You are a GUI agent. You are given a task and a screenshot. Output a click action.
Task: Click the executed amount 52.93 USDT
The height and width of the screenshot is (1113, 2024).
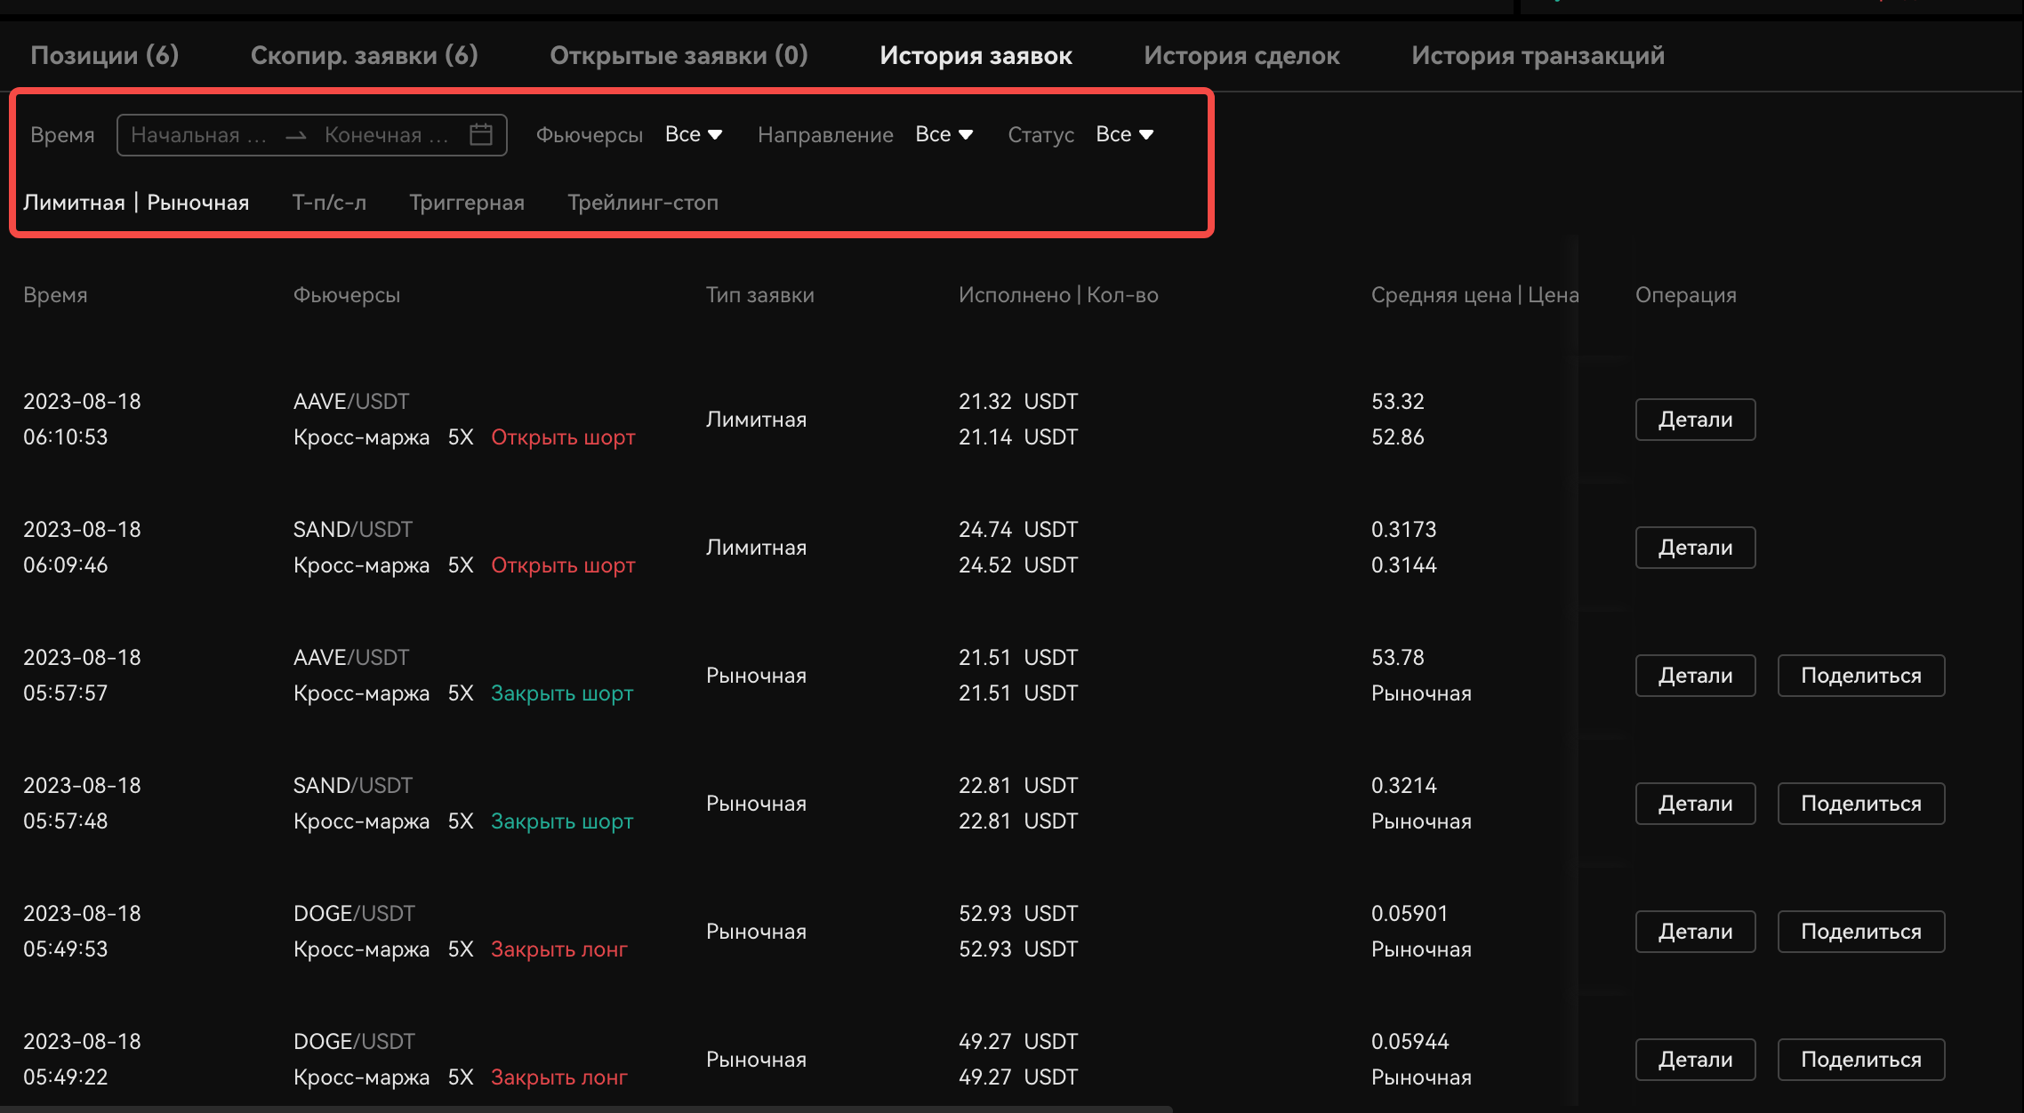[x=1018, y=914]
